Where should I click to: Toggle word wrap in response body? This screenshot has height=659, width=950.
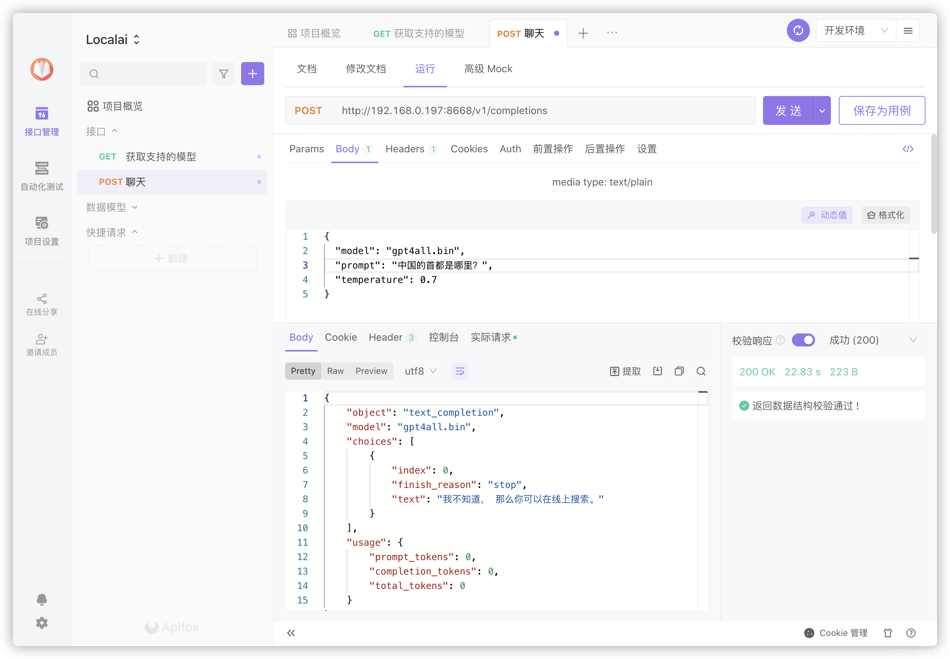click(459, 371)
